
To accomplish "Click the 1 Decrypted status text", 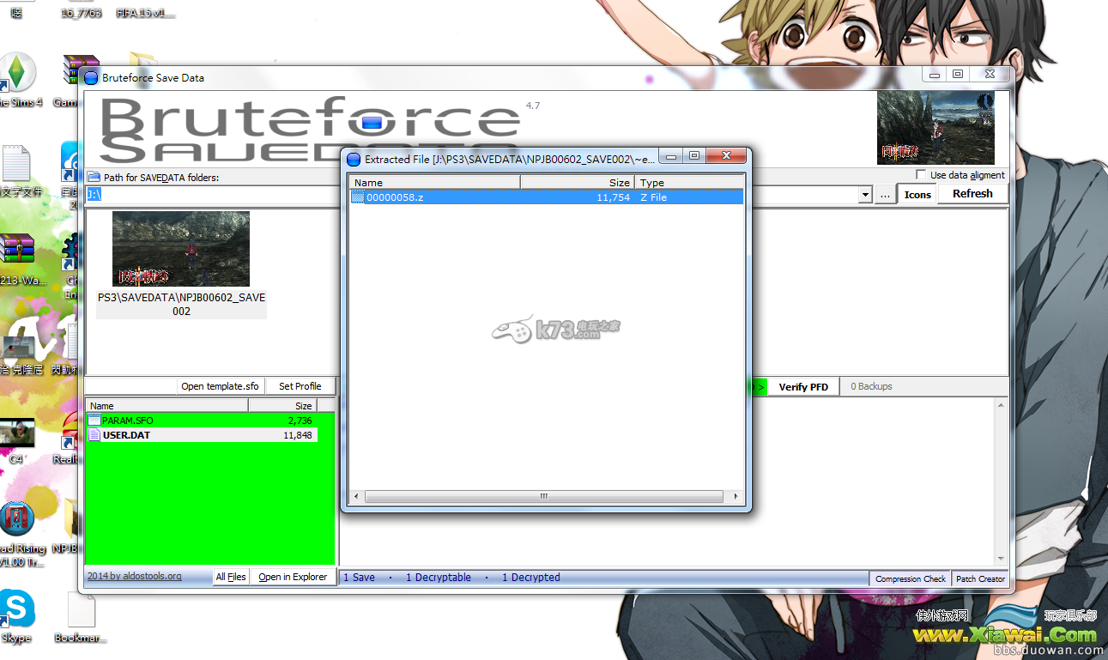I will [x=531, y=578].
